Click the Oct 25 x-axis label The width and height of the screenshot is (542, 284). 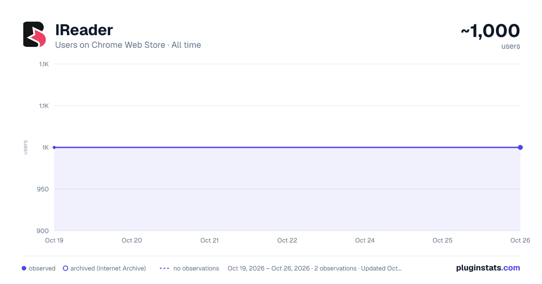[x=443, y=240]
